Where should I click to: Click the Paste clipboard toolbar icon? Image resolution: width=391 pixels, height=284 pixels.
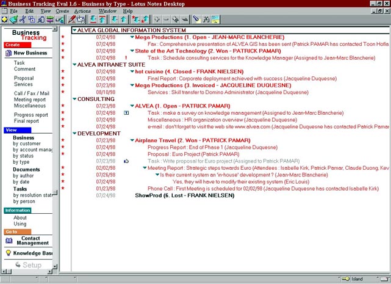[41, 19]
